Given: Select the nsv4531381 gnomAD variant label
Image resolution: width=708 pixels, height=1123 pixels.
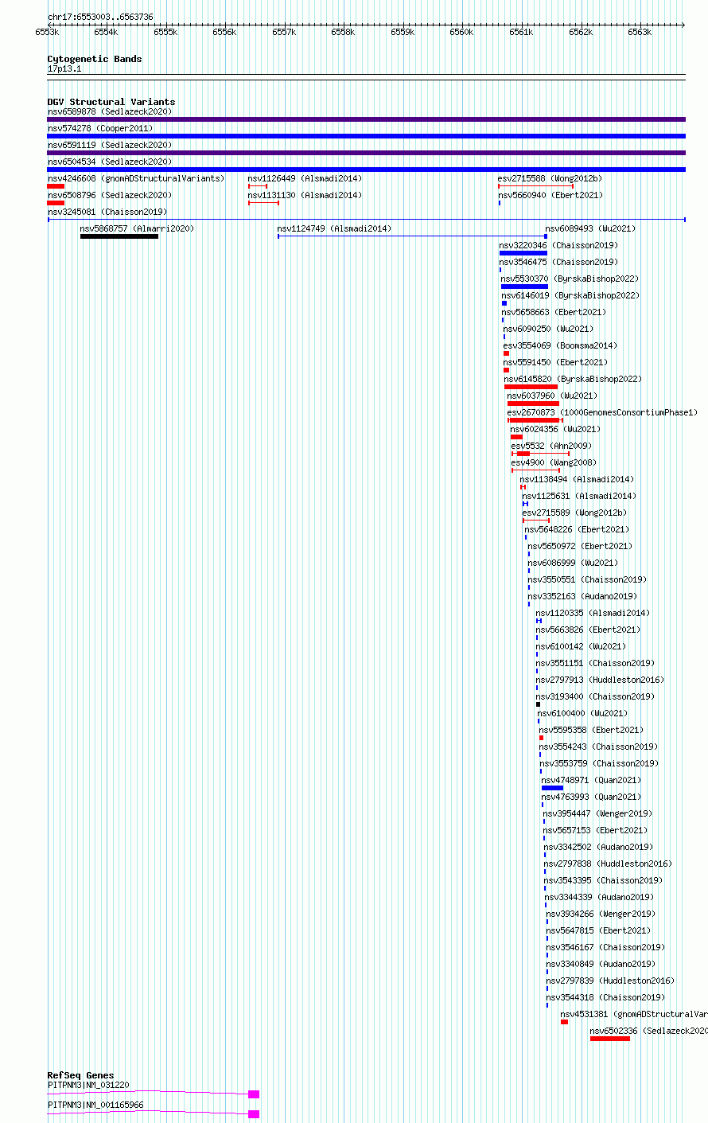Looking at the screenshot, I should [634, 1014].
